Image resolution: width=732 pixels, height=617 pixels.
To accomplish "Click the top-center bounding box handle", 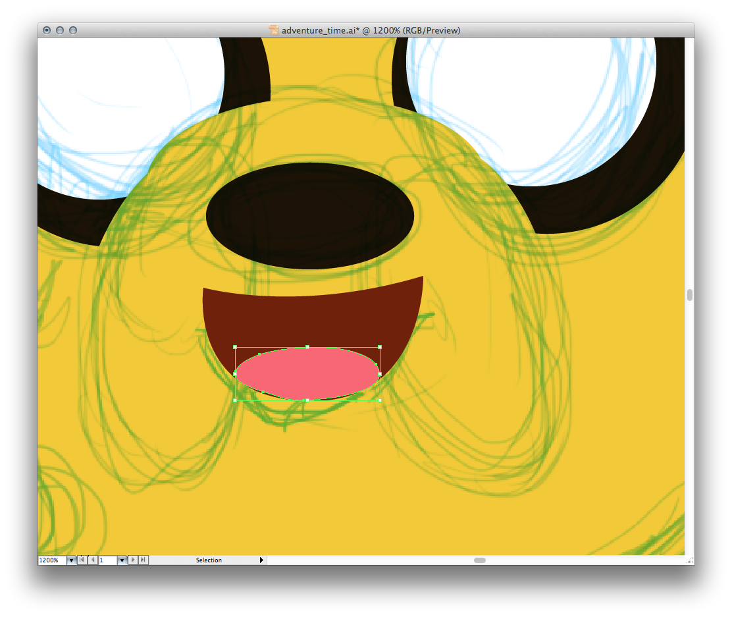I will (x=307, y=346).
